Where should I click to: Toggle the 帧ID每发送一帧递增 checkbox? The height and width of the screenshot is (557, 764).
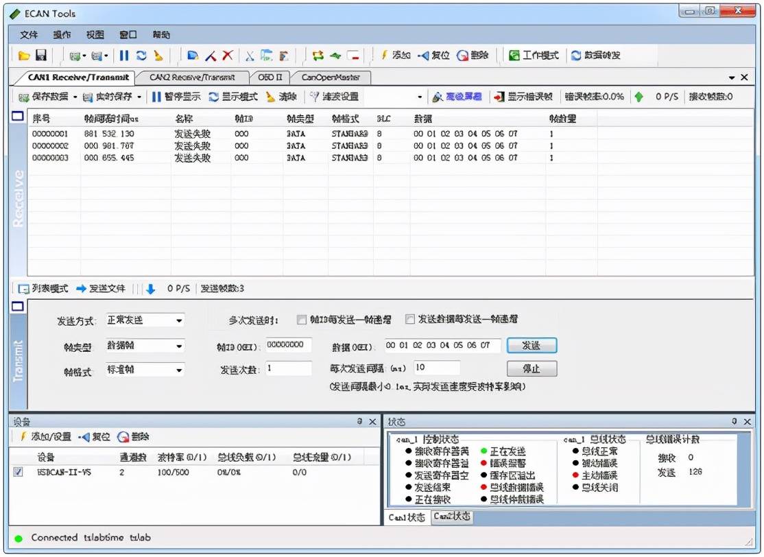pyautogui.click(x=302, y=320)
